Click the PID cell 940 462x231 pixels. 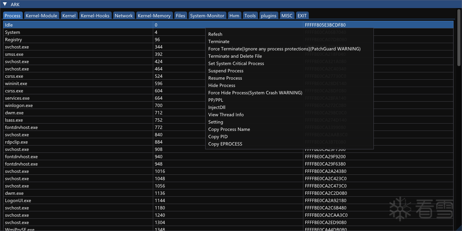click(x=159, y=157)
